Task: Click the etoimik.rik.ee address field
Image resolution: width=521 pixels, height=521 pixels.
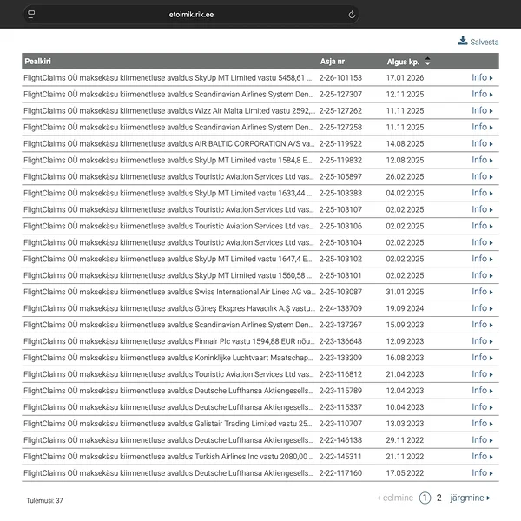Action: 189,15
